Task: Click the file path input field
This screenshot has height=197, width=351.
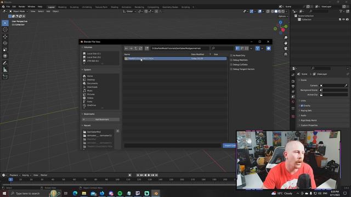Action: click(180, 48)
